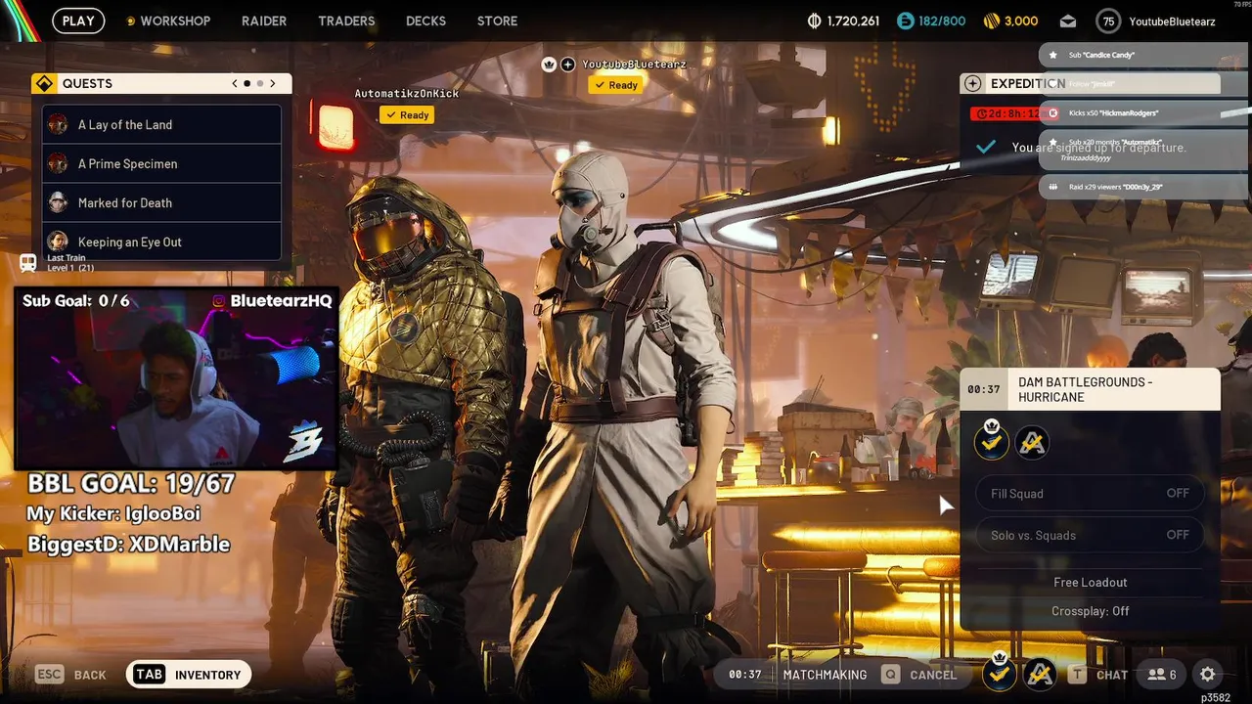Open YoutubeBluetearz profile name at top right
The width and height of the screenshot is (1252, 704).
pos(1172,21)
